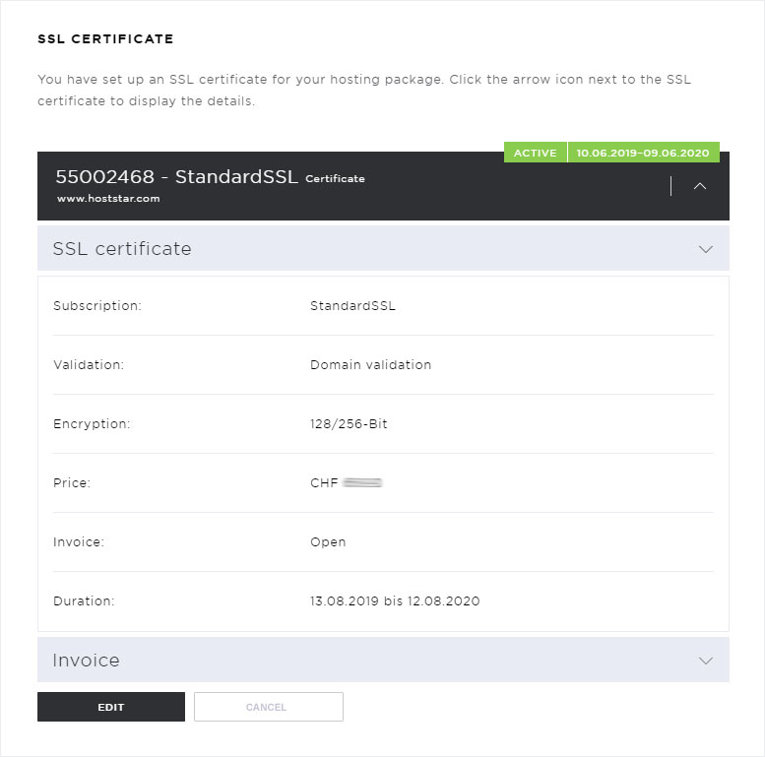Click the CANCEL button
The image size is (765, 757).
[x=269, y=707]
